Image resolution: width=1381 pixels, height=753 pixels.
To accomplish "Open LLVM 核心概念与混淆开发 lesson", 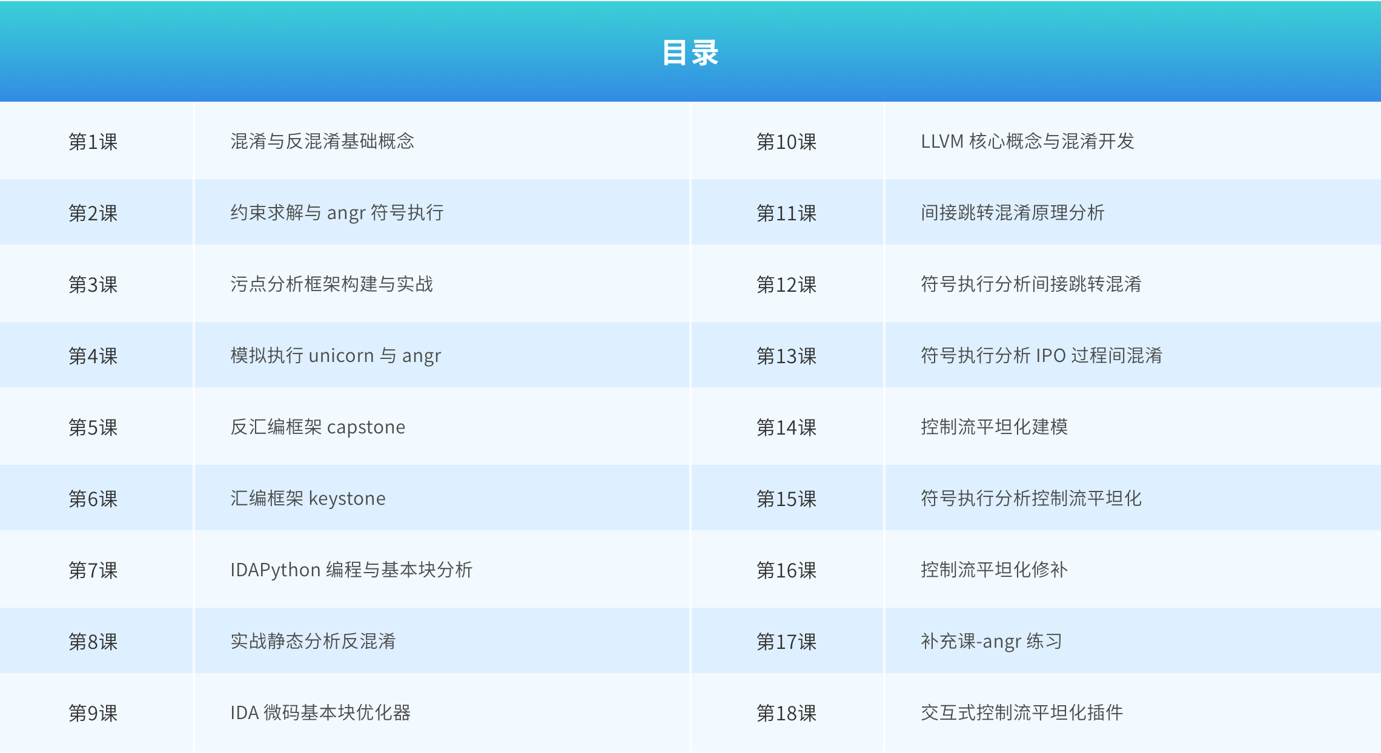I will [1027, 142].
